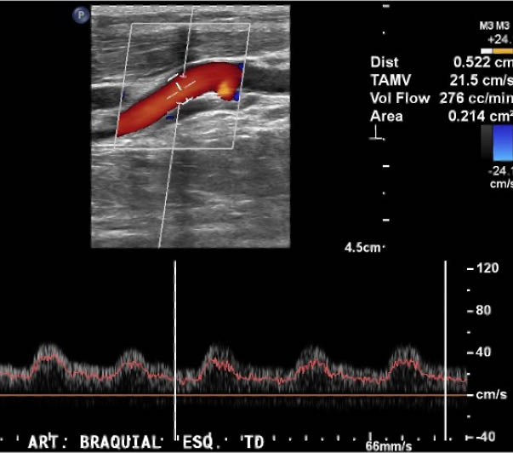Click the blue P icon at top-left
Image resolution: width=513 pixels, height=453 pixels.
80,16
